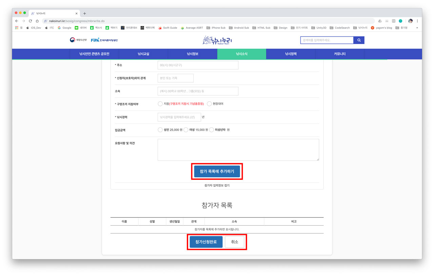Image resolution: width=434 pixels, height=275 pixels.
Task: Click the 참가 목록에 추가하기 button
Action: (x=217, y=172)
